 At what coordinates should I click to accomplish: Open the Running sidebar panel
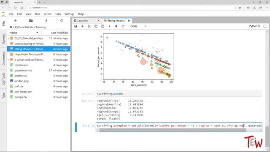click(3, 38)
